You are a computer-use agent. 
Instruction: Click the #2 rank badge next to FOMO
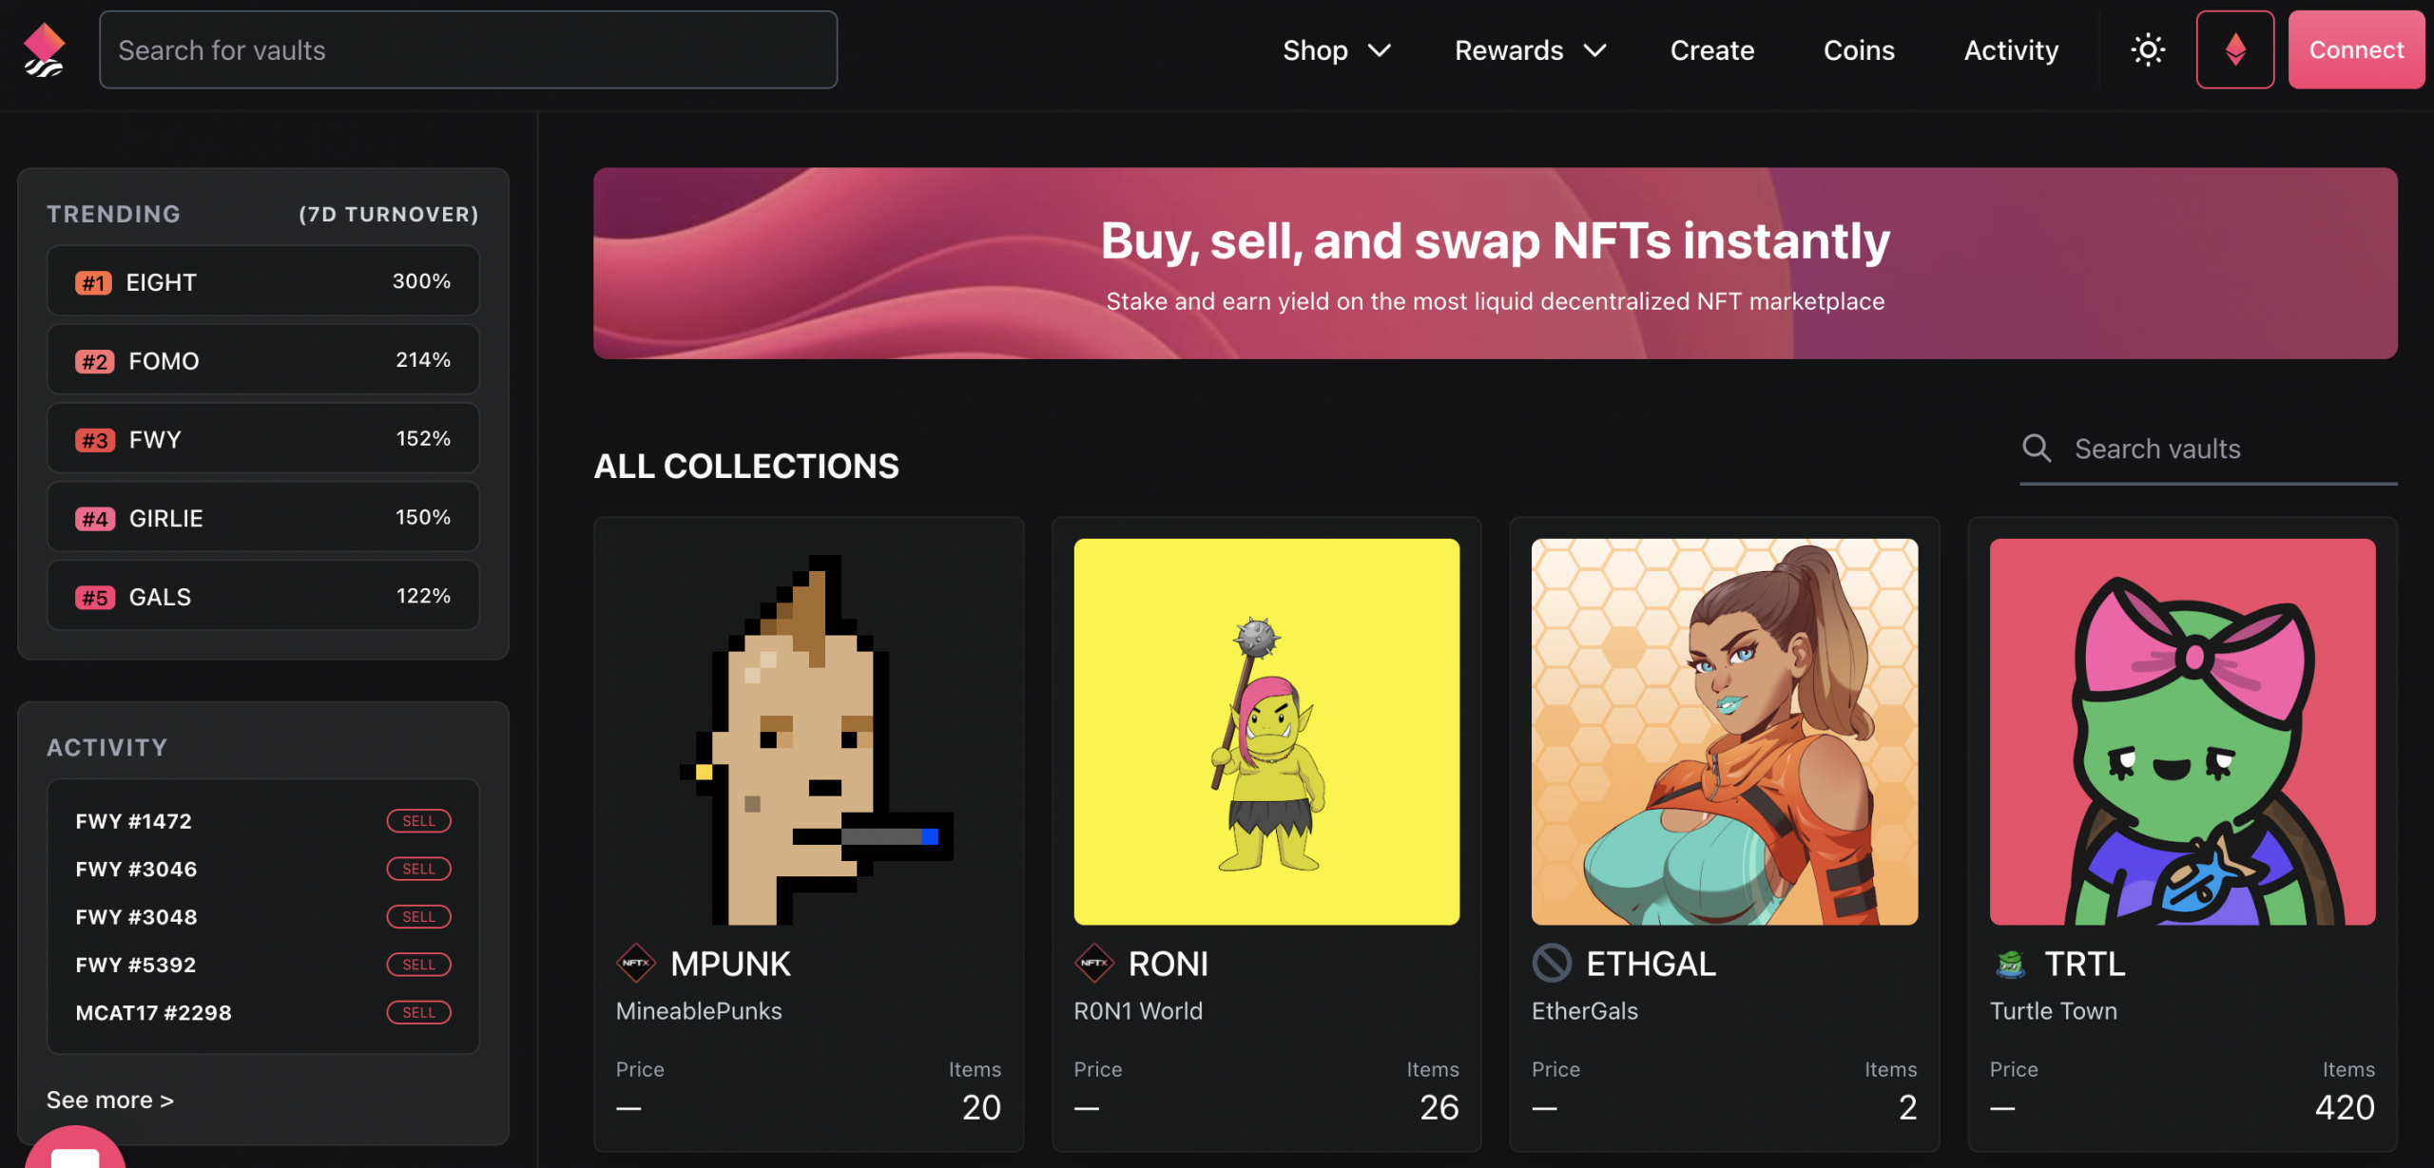(94, 361)
